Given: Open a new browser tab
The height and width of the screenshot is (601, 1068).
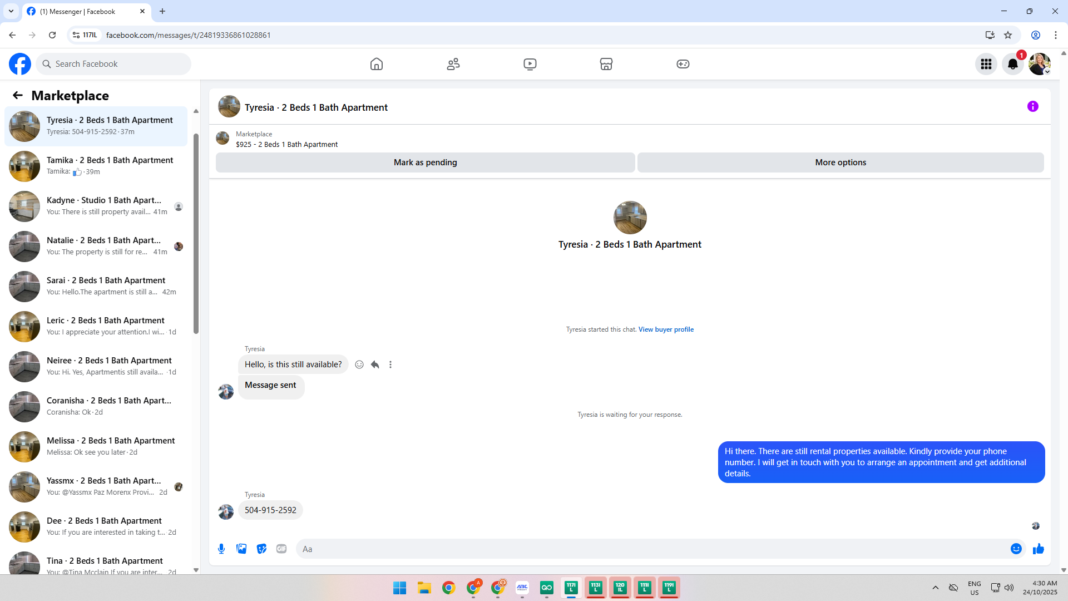Looking at the screenshot, I should point(162,11).
